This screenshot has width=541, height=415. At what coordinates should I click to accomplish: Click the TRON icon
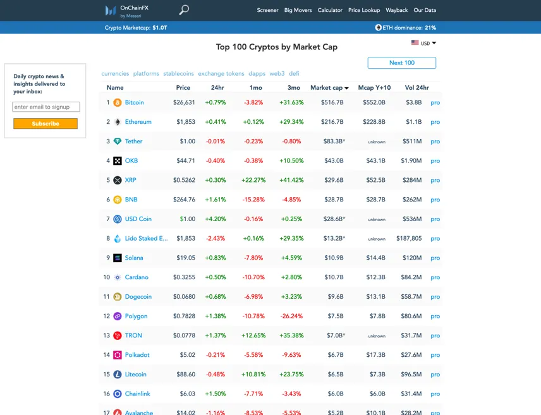118,335
